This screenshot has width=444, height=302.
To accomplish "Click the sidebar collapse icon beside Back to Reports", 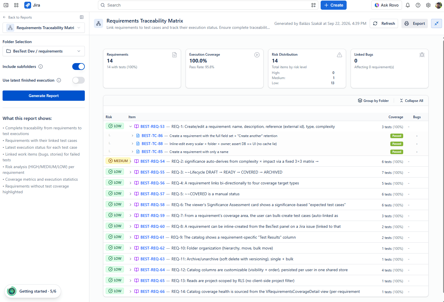I will (82, 17).
